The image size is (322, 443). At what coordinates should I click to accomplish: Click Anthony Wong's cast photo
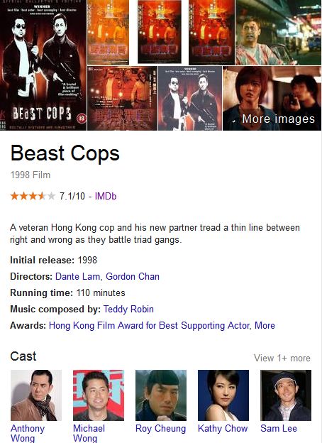(36, 395)
